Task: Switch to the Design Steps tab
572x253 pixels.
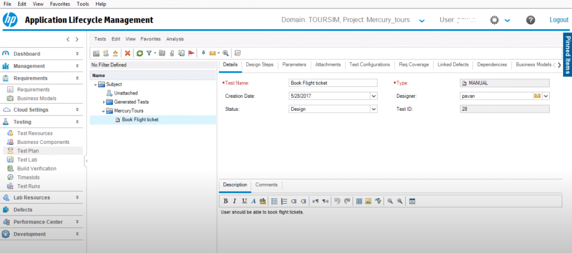Action: pos(260,65)
